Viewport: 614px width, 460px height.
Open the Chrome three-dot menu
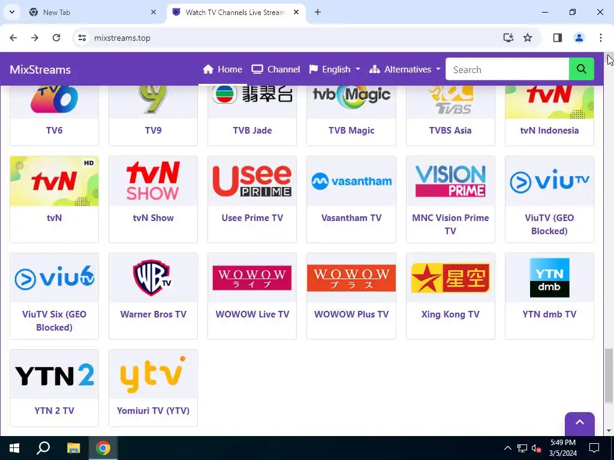600,38
